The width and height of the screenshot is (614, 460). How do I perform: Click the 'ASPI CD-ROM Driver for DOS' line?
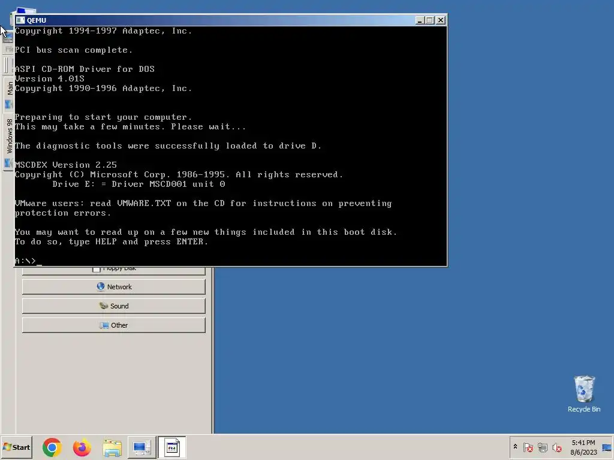[x=85, y=69]
